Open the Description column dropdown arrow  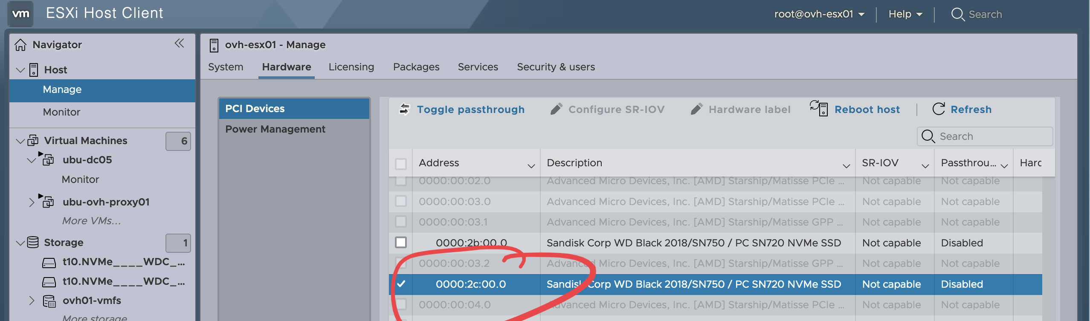click(x=846, y=166)
